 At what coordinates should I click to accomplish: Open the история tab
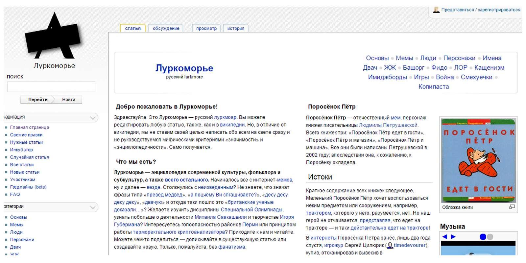click(236, 28)
